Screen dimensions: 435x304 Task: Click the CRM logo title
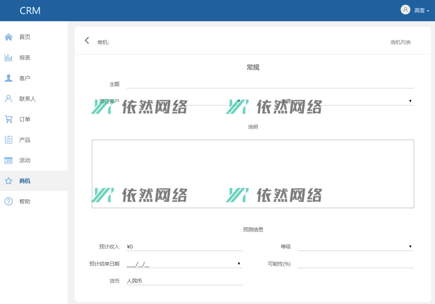pyautogui.click(x=30, y=11)
